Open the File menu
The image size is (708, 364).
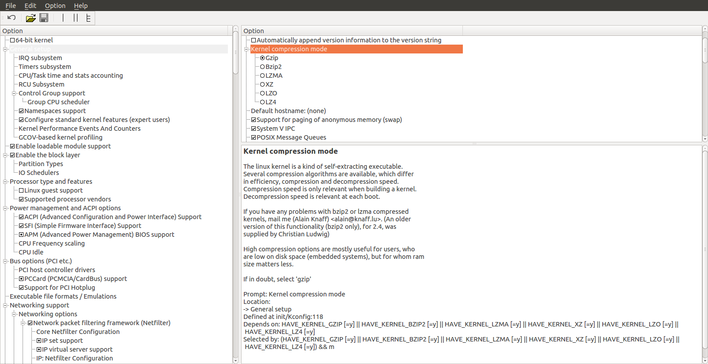point(11,5)
